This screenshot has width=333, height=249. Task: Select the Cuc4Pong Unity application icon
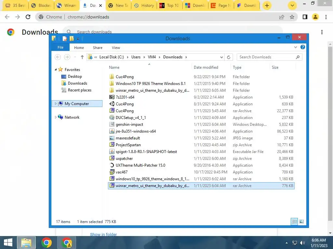pyautogui.click(x=112, y=104)
